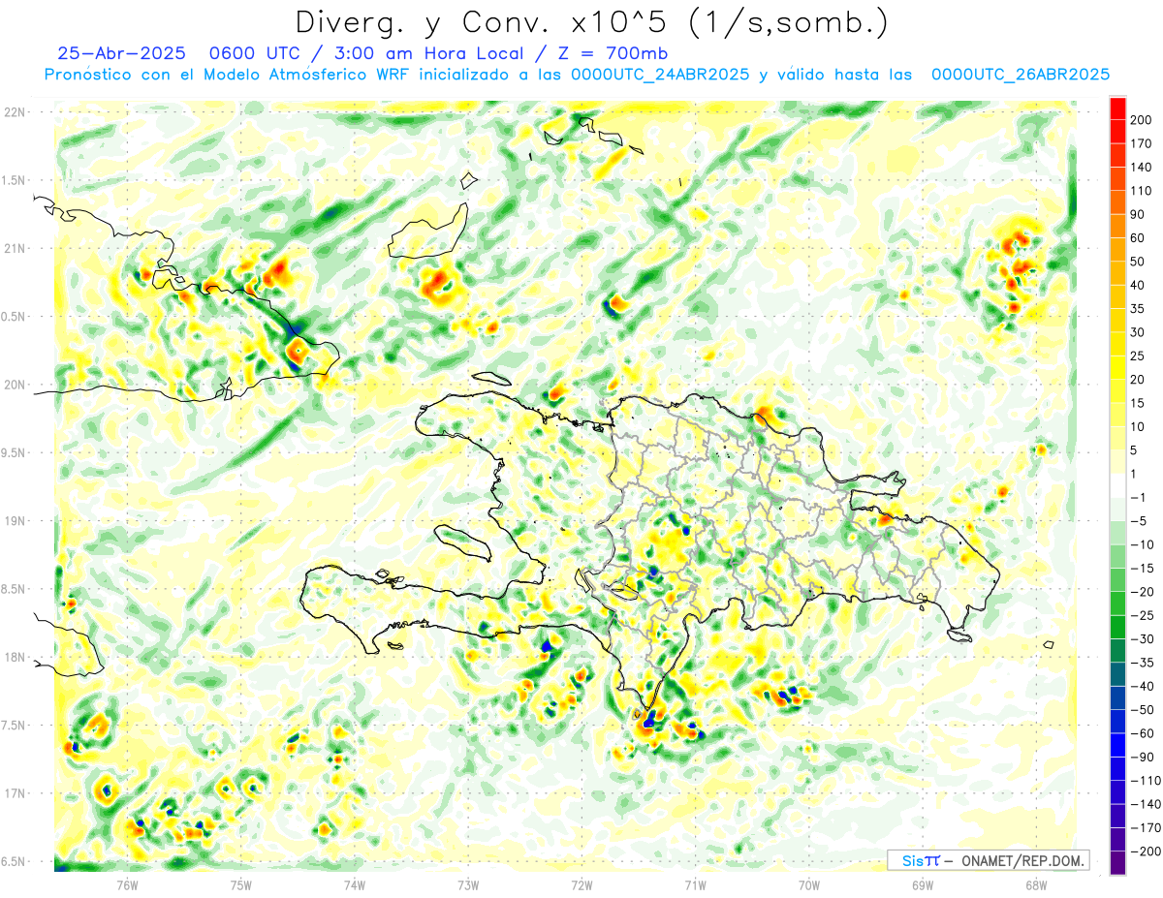Click the '-40' color scale label
Image resolution: width=1163 pixels, height=898 pixels.
pyautogui.click(x=1143, y=686)
